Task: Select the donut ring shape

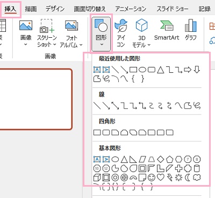Action: pos(115,177)
